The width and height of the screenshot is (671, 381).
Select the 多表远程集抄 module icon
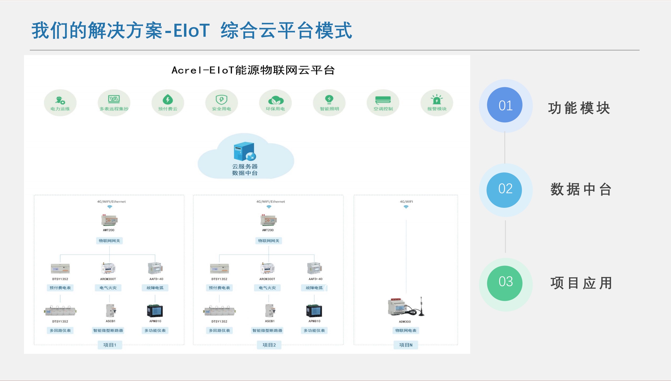pos(114,103)
